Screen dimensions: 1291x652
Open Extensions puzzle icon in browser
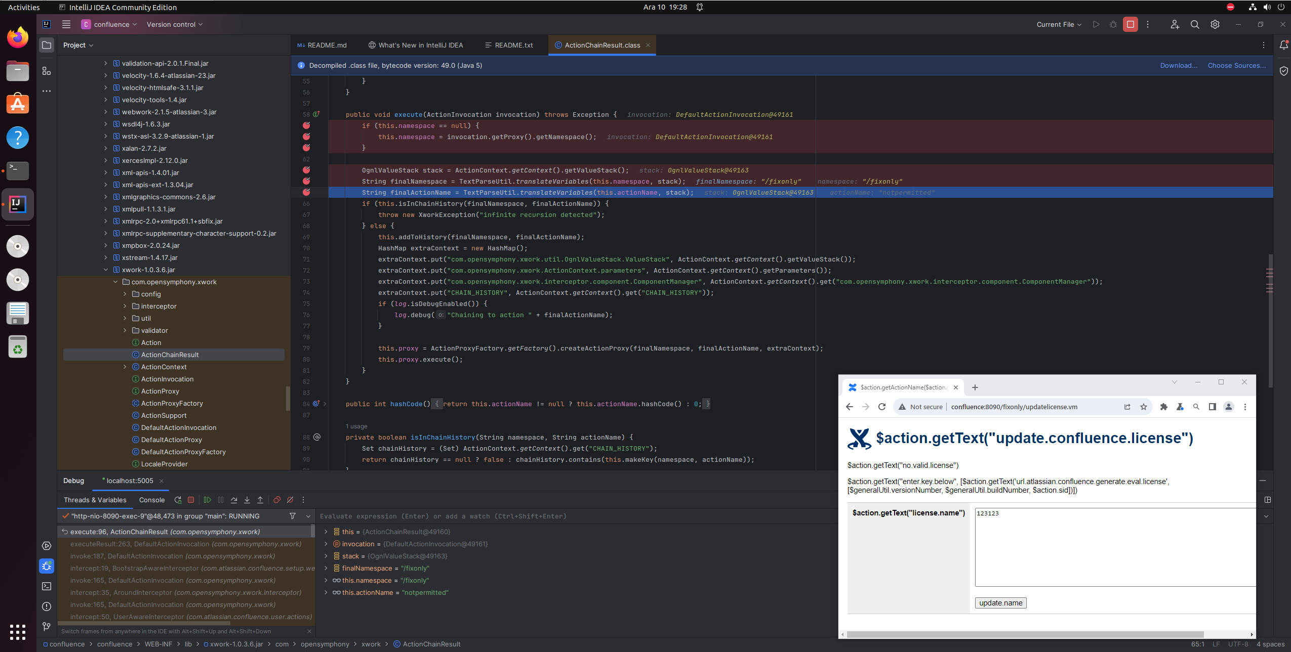tap(1164, 407)
